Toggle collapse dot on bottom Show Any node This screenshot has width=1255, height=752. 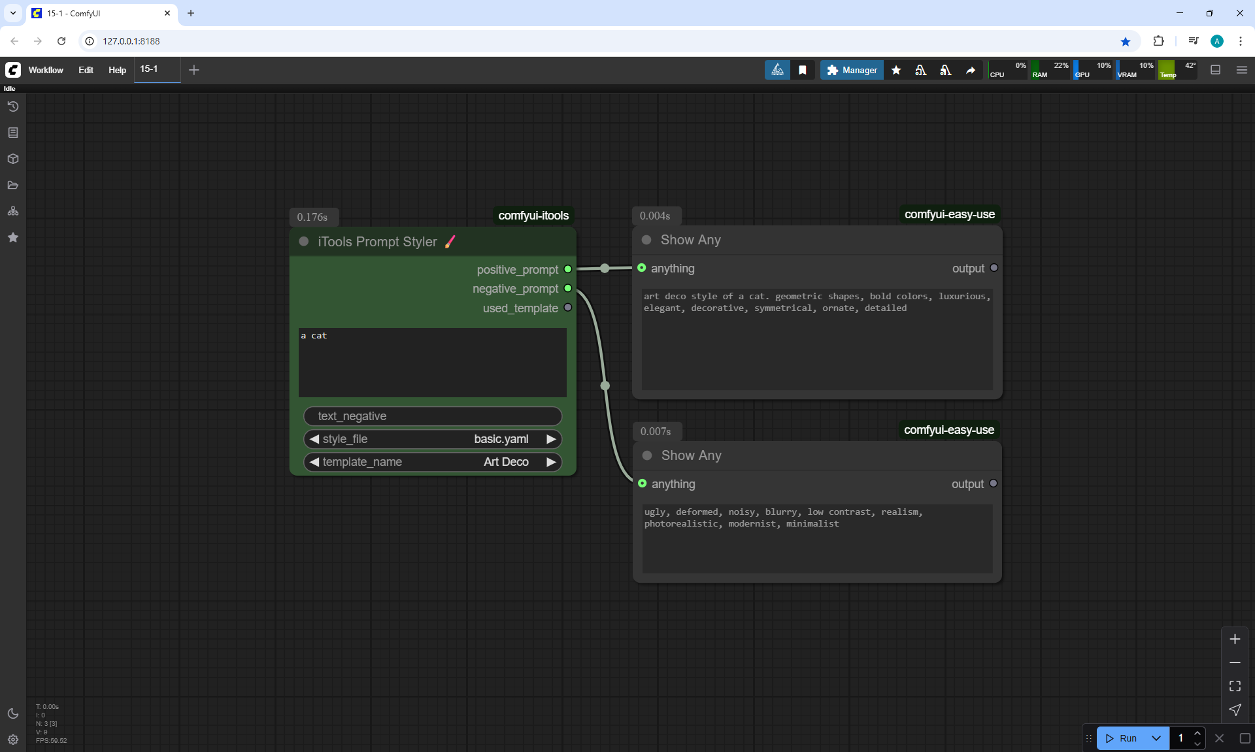[x=647, y=455]
